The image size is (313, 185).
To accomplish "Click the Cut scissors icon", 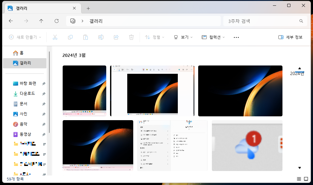I will tap(55, 37).
